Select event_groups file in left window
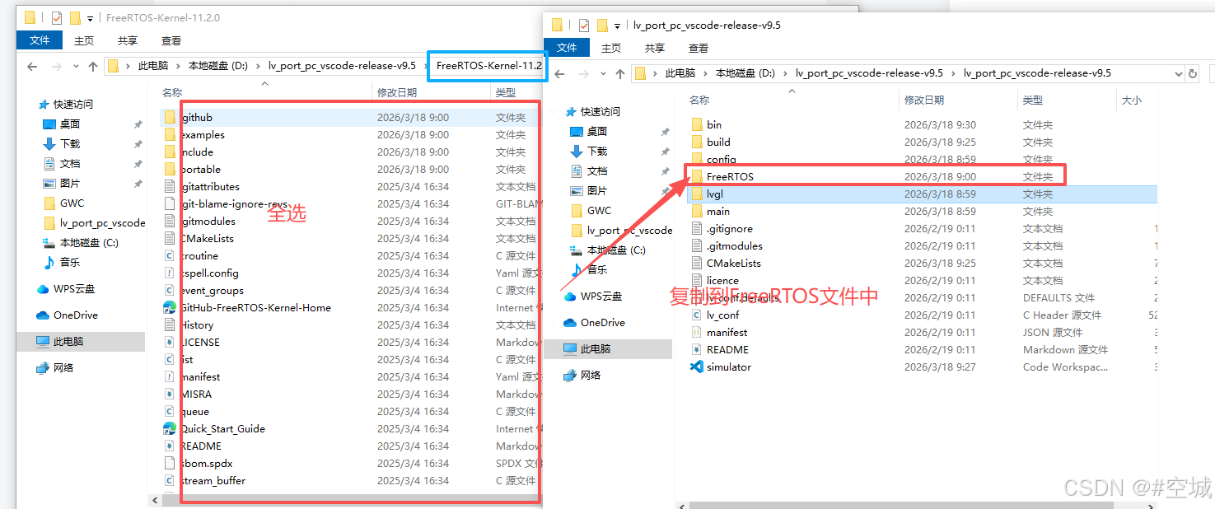The height and width of the screenshot is (509, 1215). pyautogui.click(x=212, y=291)
